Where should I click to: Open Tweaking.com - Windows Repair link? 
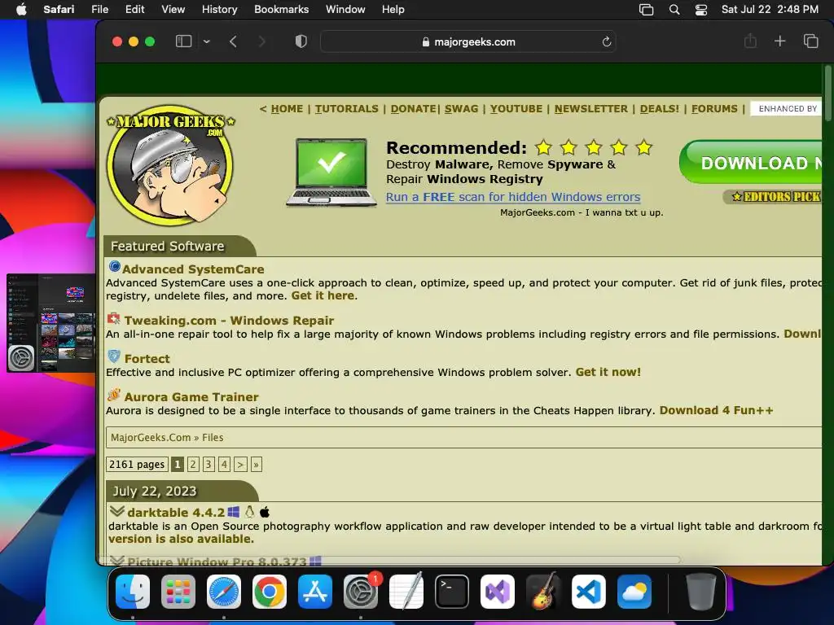click(x=229, y=321)
